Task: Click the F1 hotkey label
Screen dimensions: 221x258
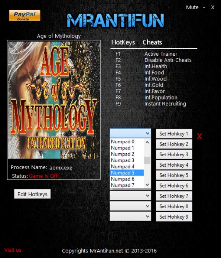Action: pos(118,54)
